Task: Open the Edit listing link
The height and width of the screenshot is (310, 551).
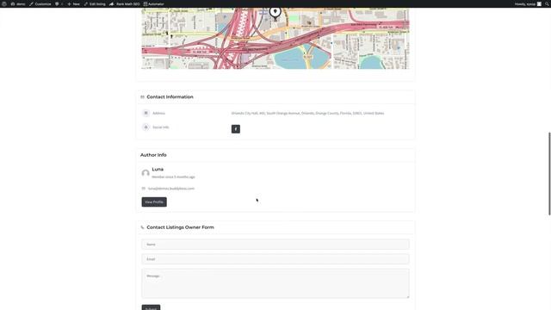Action: pos(95,3)
